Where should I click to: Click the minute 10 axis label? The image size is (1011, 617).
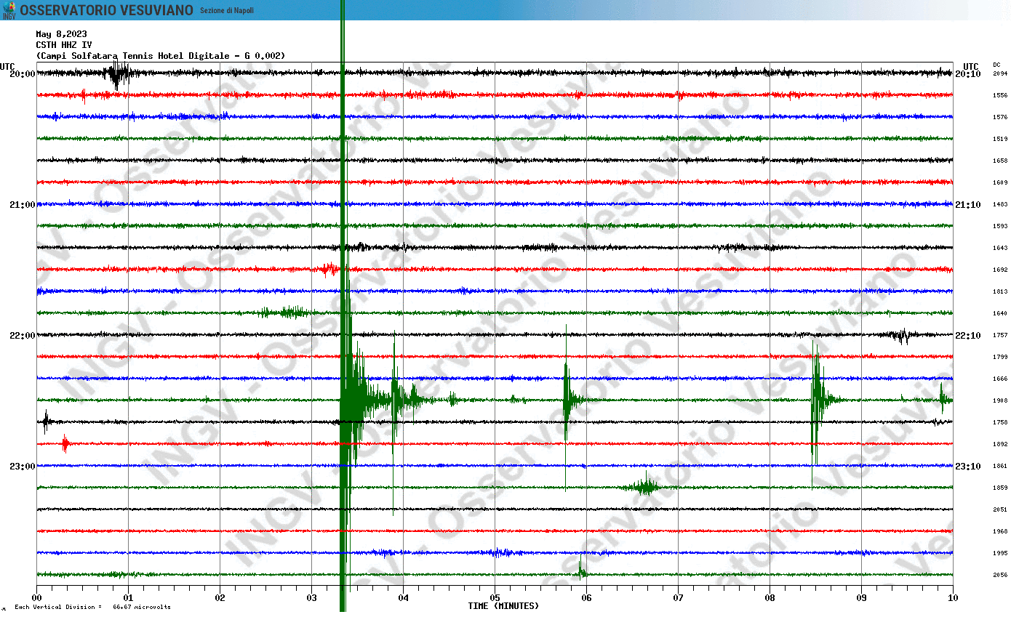[953, 598]
